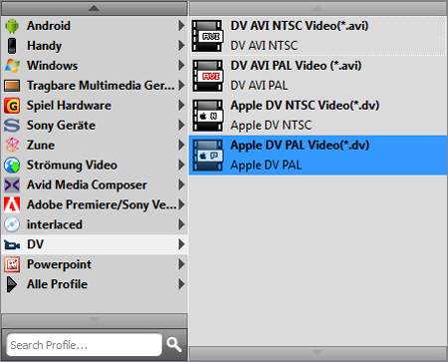Click the Search Profile input field
This screenshot has height=362, width=448.
[x=85, y=345]
